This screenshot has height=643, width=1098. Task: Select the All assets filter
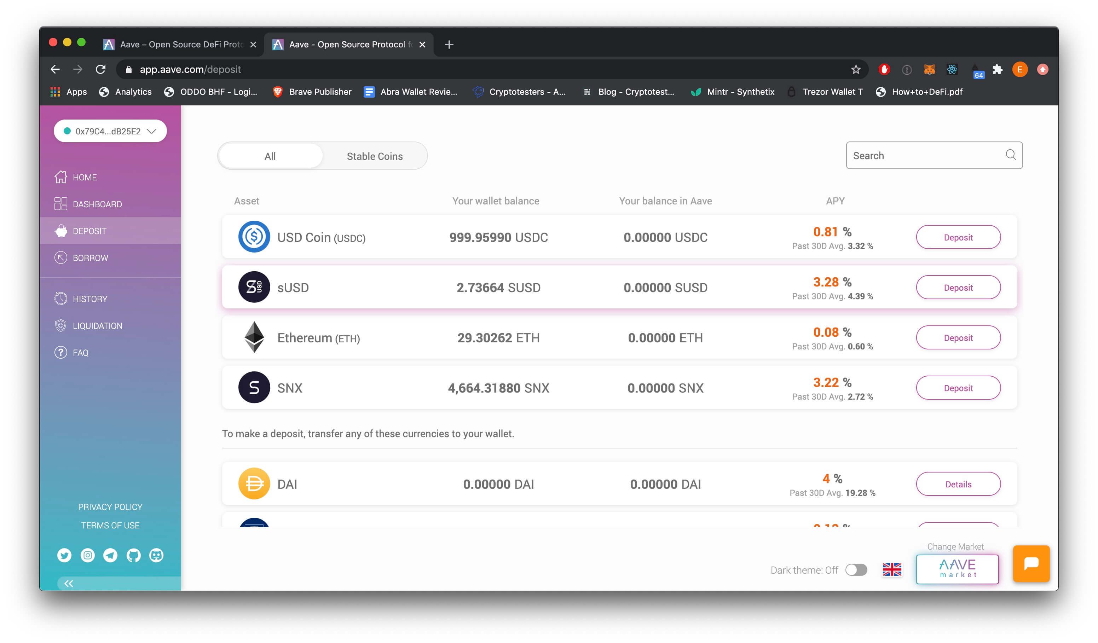coord(270,156)
